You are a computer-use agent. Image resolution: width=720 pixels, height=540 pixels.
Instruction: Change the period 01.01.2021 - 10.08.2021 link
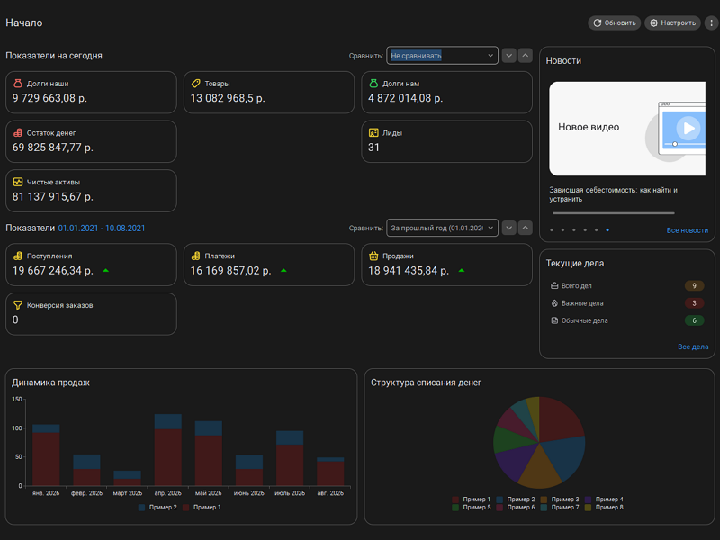click(102, 229)
